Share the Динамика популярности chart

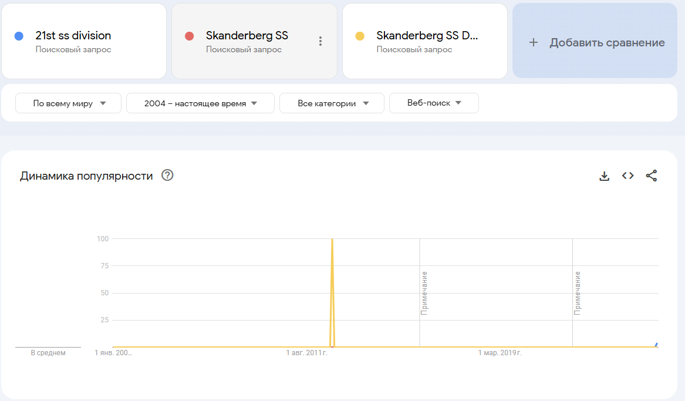(x=652, y=176)
